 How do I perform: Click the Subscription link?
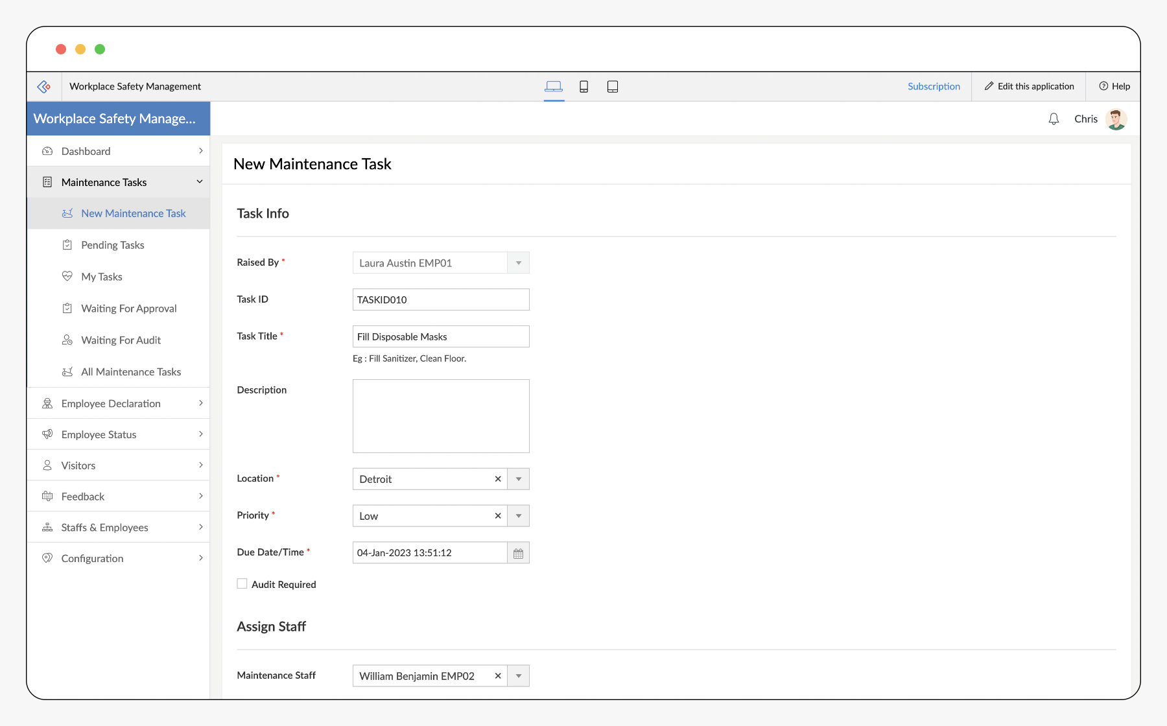[x=934, y=87]
